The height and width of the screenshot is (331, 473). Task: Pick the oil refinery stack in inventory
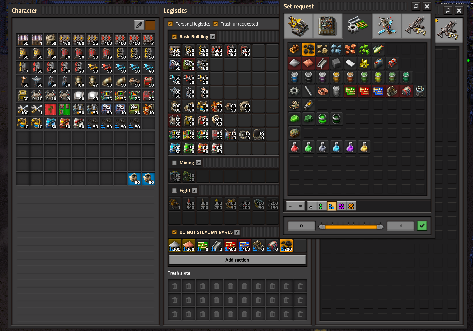[148, 110]
